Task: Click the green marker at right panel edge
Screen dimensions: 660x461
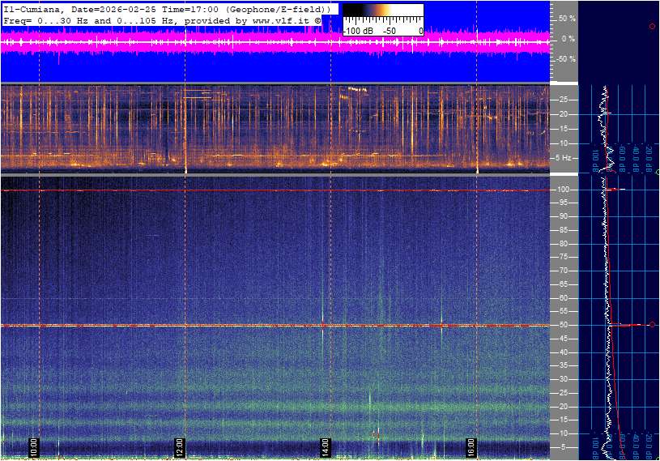Action: 658,173
